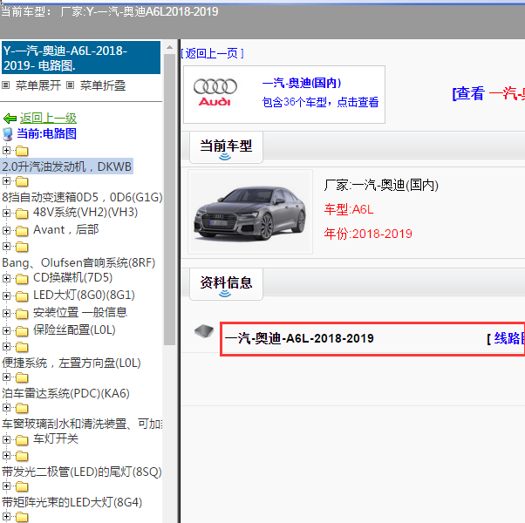Expand the 48V系统(VH2)(VH3) tree node
This screenshot has height=523, width=525.
point(6,213)
